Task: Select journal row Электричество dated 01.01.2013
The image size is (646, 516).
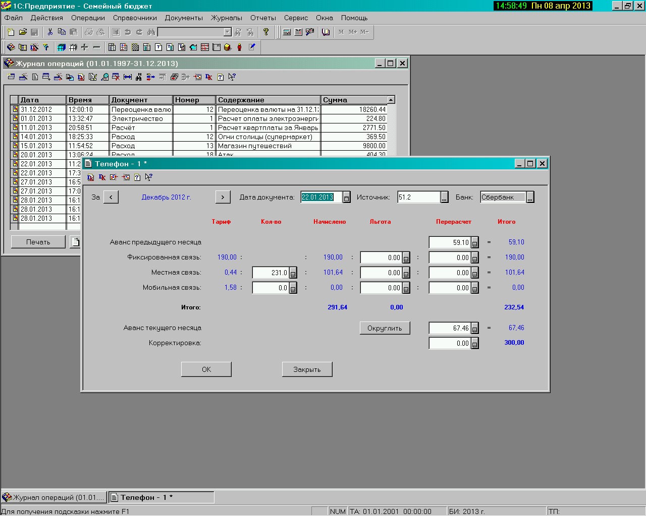Action: coord(199,118)
